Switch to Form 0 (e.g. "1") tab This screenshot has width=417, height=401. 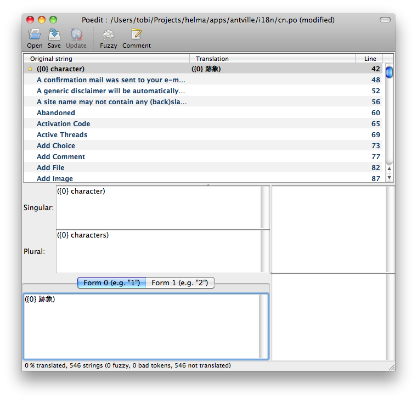(111, 283)
